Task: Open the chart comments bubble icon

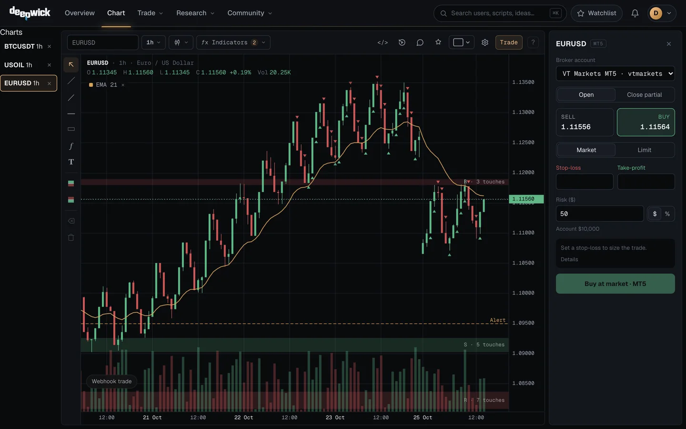Action: 420,42
